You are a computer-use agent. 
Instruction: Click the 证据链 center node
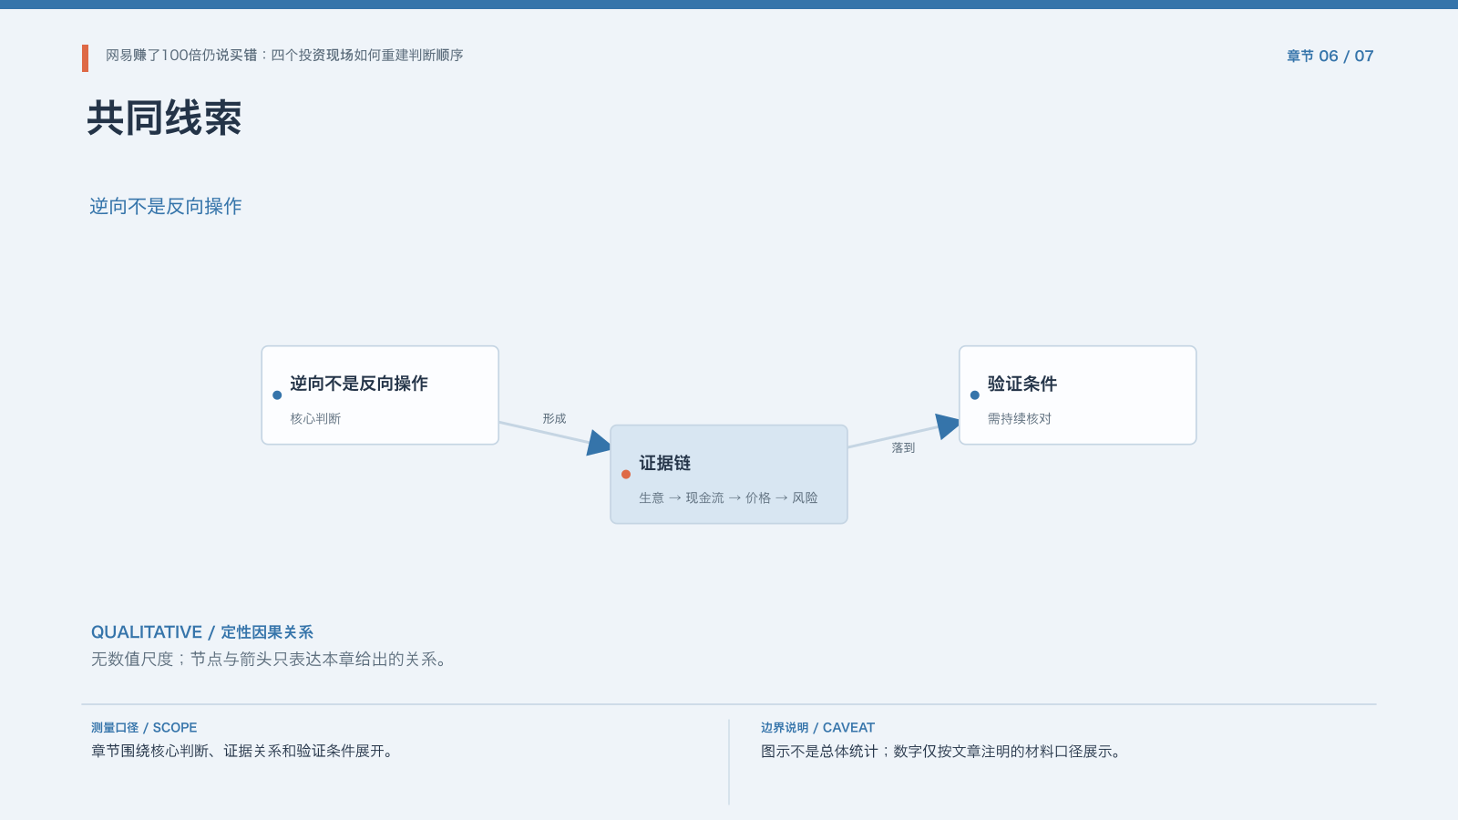pyautogui.click(x=729, y=475)
